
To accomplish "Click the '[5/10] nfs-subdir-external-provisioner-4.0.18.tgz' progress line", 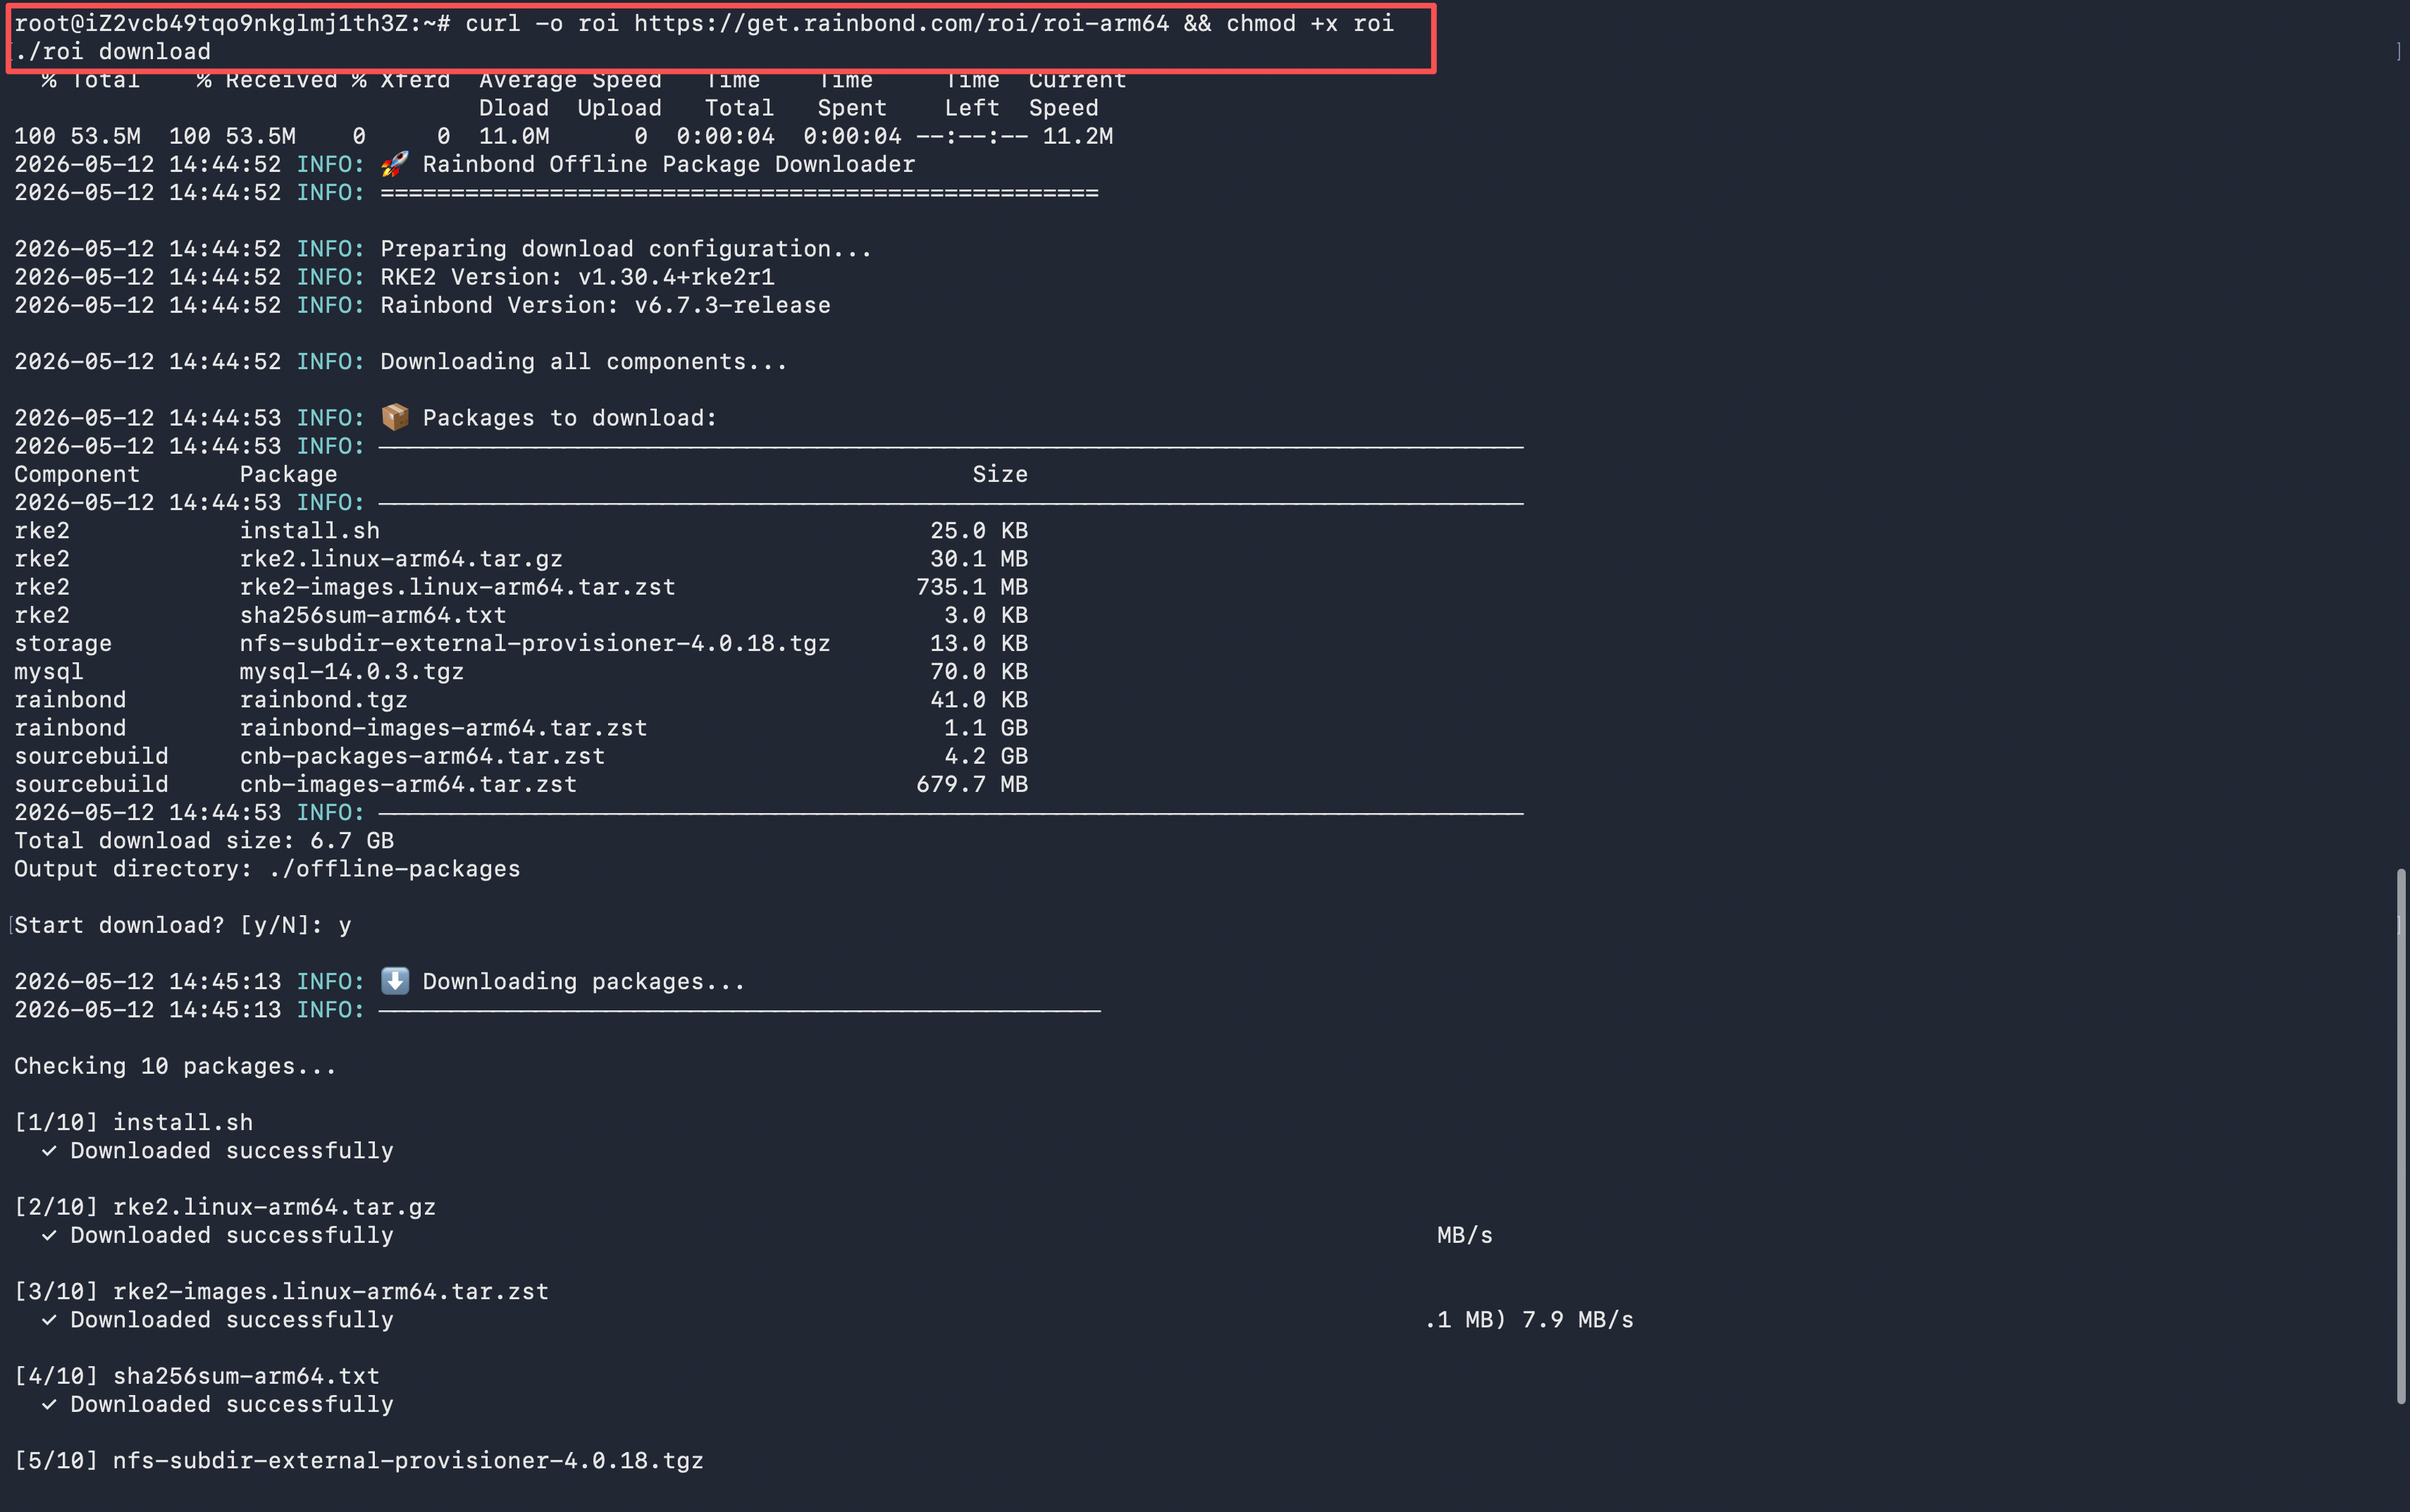I will click(359, 1461).
